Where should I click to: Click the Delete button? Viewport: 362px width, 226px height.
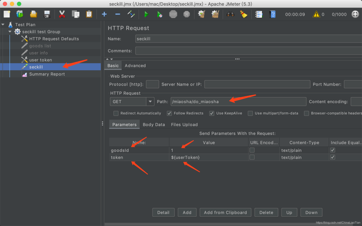[266, 212]
